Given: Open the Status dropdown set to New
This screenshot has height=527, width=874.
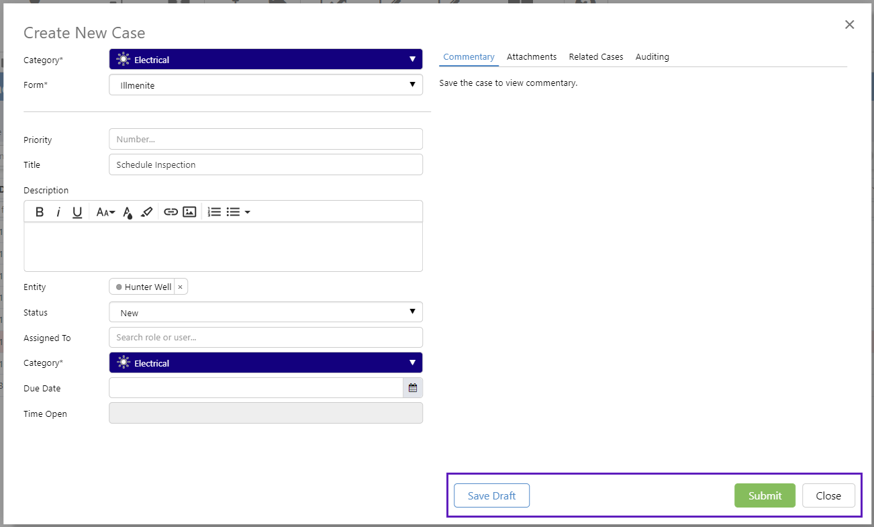Looking at the screenshot, I should point(266,313).
